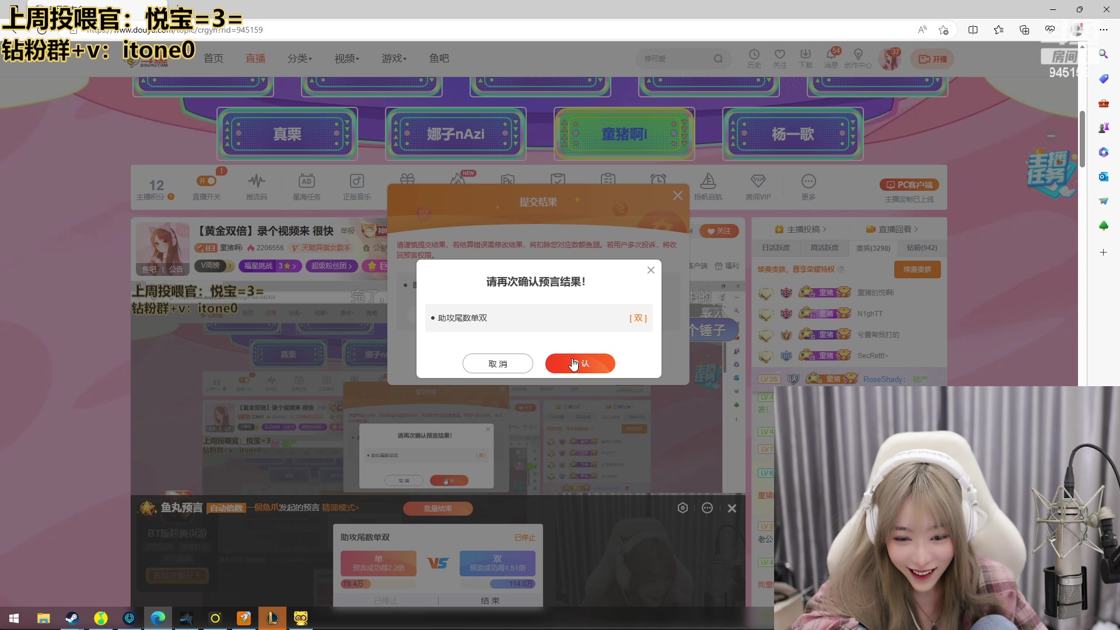Switch to the 日活跃度 tab
This screenshot has width=1120, height=630.
pyautogui.click(x=776, y=247)
